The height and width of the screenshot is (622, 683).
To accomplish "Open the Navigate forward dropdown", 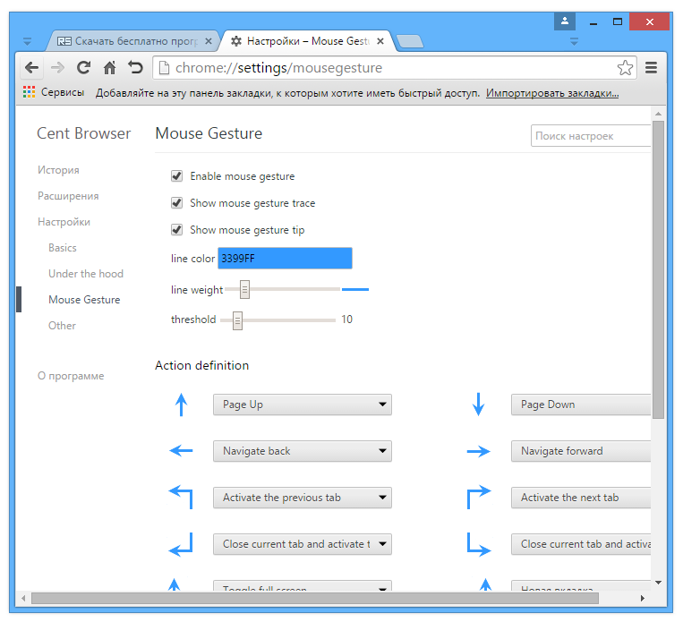I will pos(581,451).
